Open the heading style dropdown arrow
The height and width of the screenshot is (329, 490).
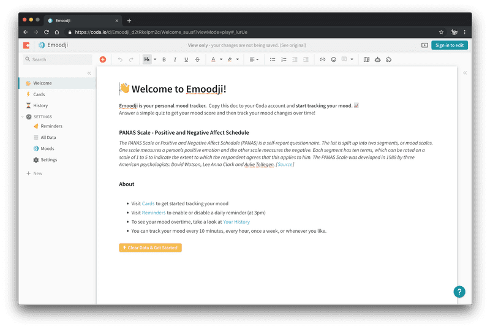click(155, 59)
